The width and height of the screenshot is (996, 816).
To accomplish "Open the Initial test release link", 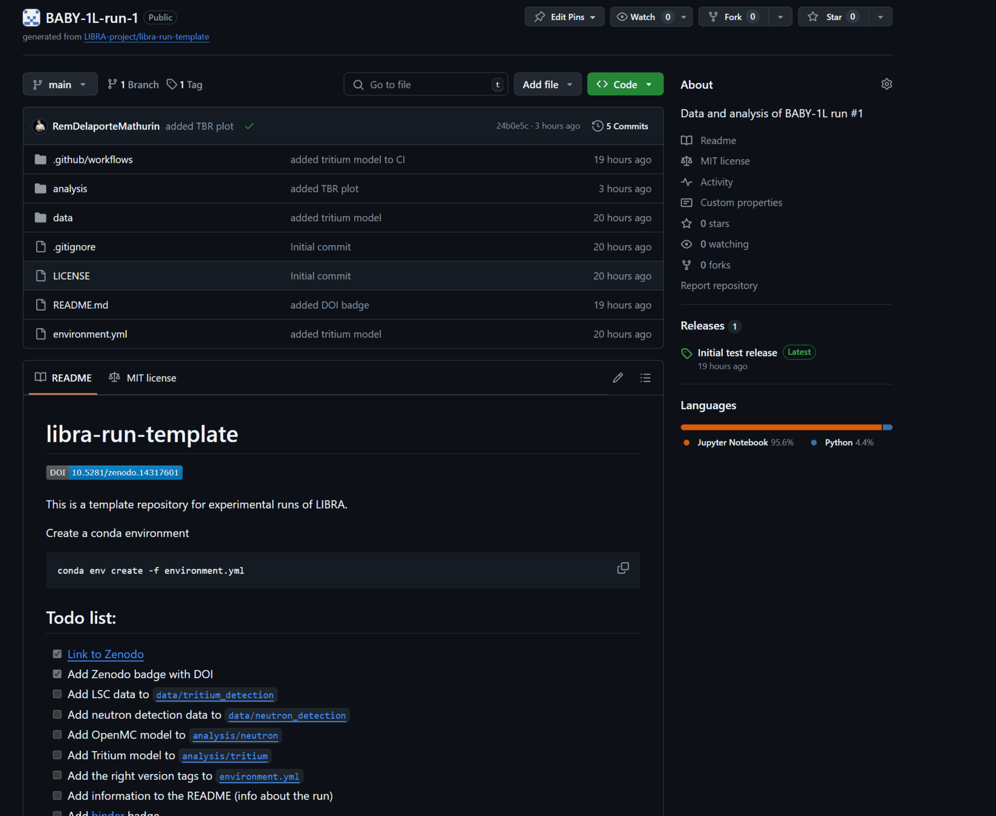I will tap(737, 352).
